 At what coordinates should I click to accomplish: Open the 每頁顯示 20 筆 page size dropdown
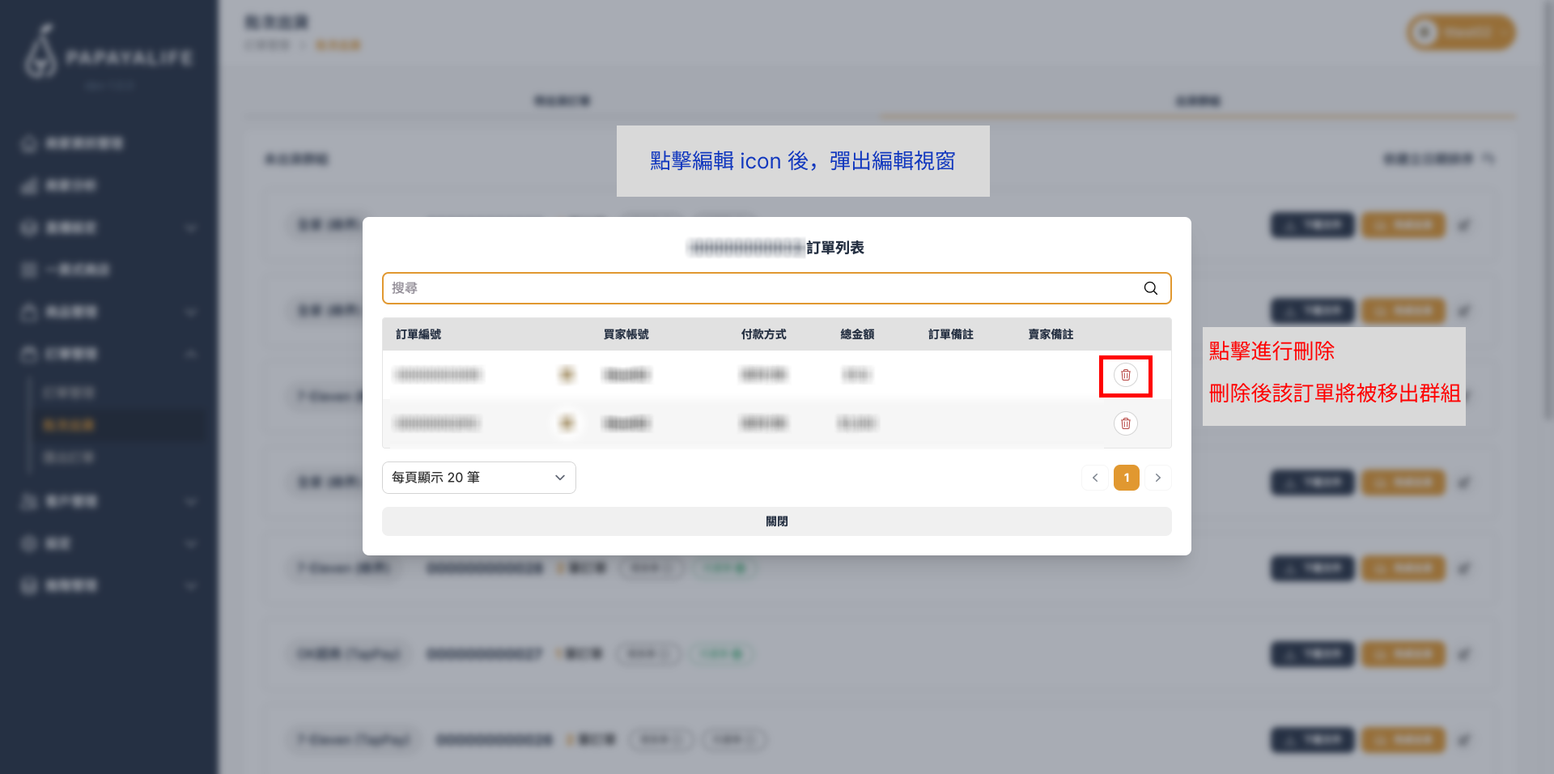coord(478,478)
